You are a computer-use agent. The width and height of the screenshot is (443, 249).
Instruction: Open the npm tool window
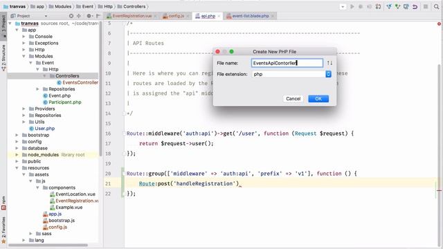pyautogui.click(x=3, y=203)
